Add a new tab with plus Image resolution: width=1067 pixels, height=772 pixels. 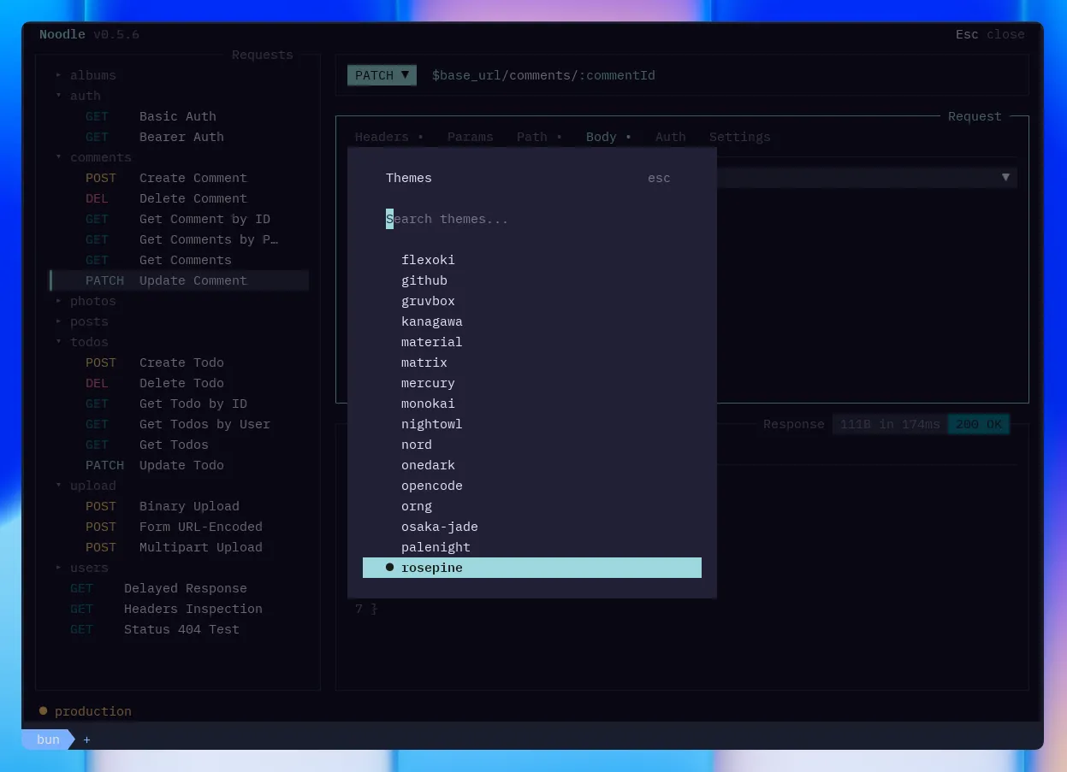[86, 740]
